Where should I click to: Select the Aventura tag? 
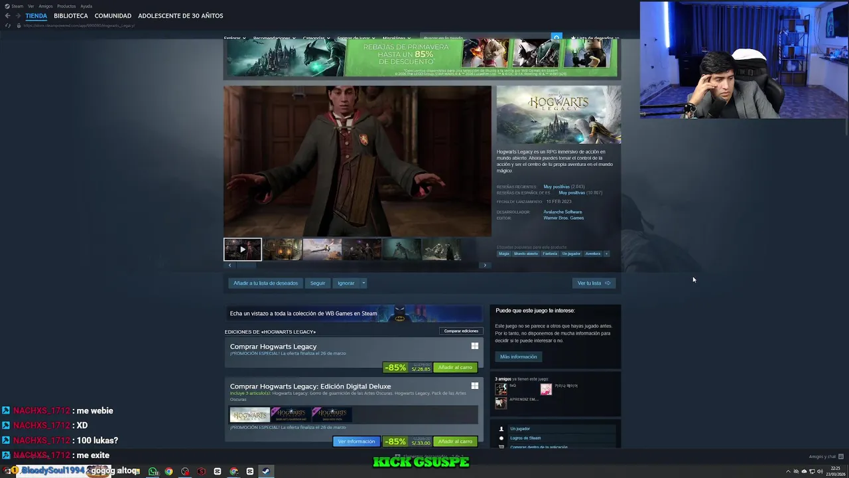(592, 254)
